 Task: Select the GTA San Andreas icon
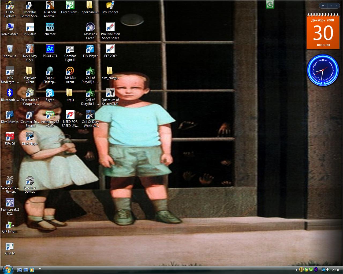coord(50,9)
